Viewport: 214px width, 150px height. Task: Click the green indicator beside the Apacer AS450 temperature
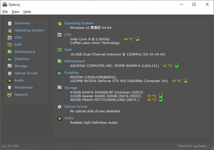[x=160, y=96]
